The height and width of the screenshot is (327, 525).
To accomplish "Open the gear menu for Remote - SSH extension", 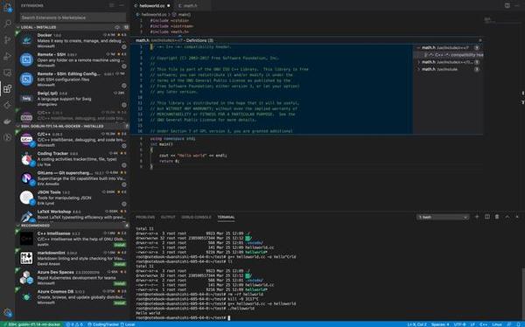I will (x=124, y=66).
